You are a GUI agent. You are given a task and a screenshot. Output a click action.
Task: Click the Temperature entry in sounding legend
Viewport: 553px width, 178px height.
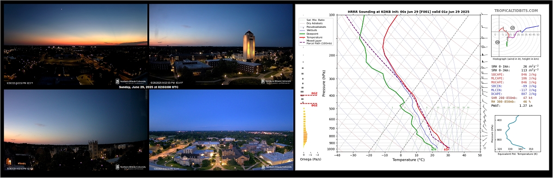pos(316,37)
